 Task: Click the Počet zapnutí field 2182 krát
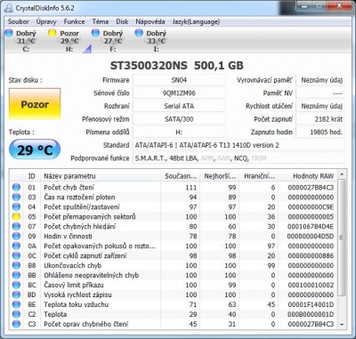coord(320,119)
